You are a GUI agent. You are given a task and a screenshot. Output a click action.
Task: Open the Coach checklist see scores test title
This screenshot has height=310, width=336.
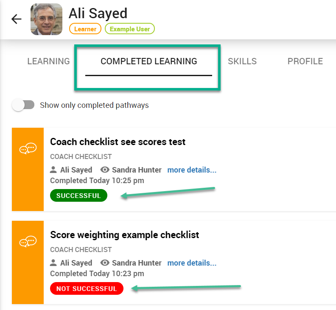[118, 142]
